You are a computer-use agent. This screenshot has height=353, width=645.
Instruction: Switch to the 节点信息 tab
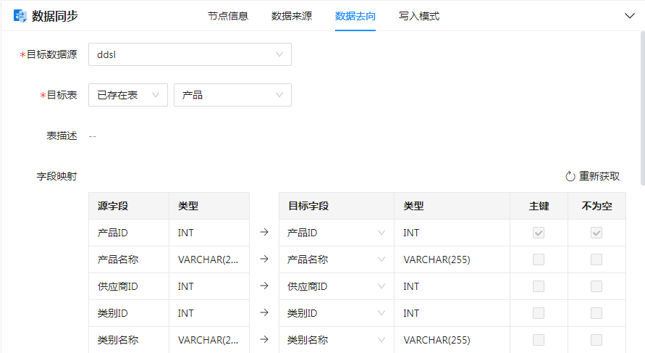(227, 16)
